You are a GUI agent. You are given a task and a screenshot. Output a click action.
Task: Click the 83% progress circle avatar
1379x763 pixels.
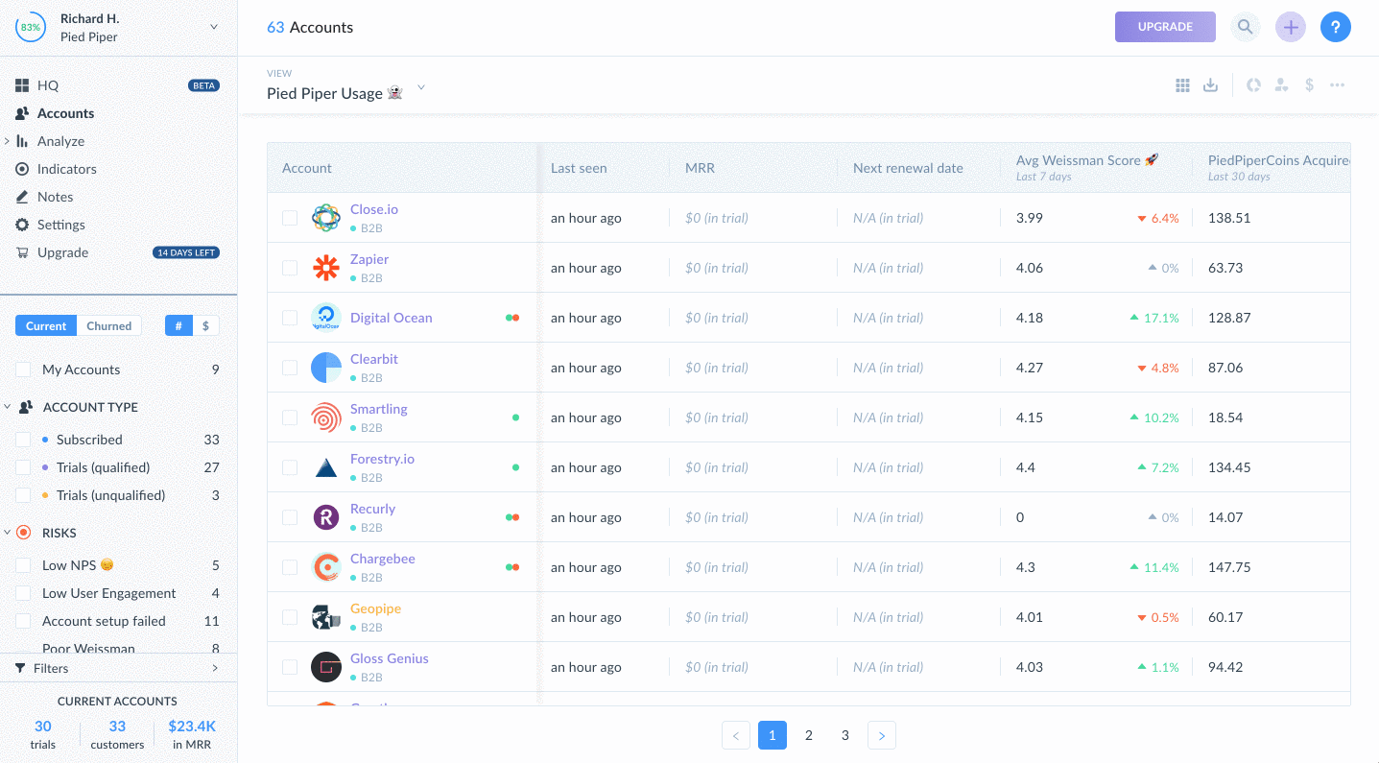point(31,27)
